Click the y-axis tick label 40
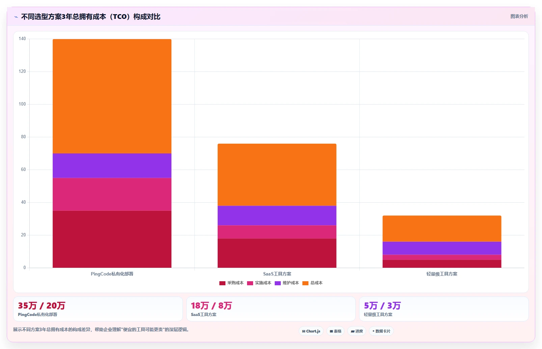 [x=23, y=202]
